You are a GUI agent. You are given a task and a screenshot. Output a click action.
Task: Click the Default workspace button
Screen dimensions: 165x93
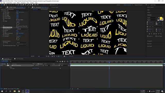pos(118,5)
